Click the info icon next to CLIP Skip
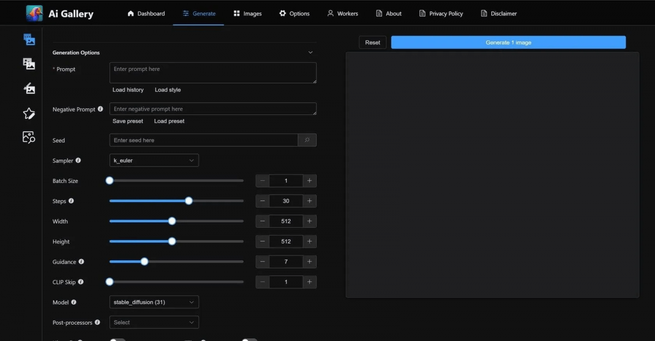Image resolution: width=655 pixels, height=341 pixels. [x=81, y=282]
